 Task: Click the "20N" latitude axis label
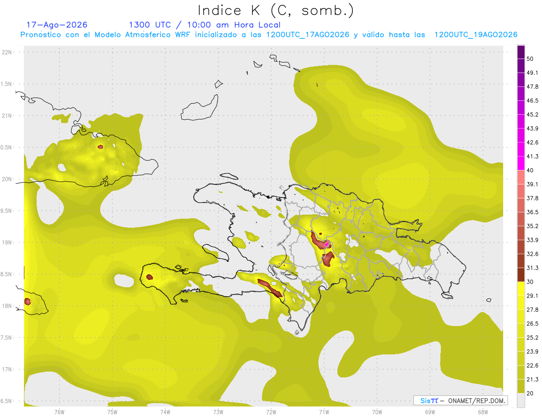(7, 179)
